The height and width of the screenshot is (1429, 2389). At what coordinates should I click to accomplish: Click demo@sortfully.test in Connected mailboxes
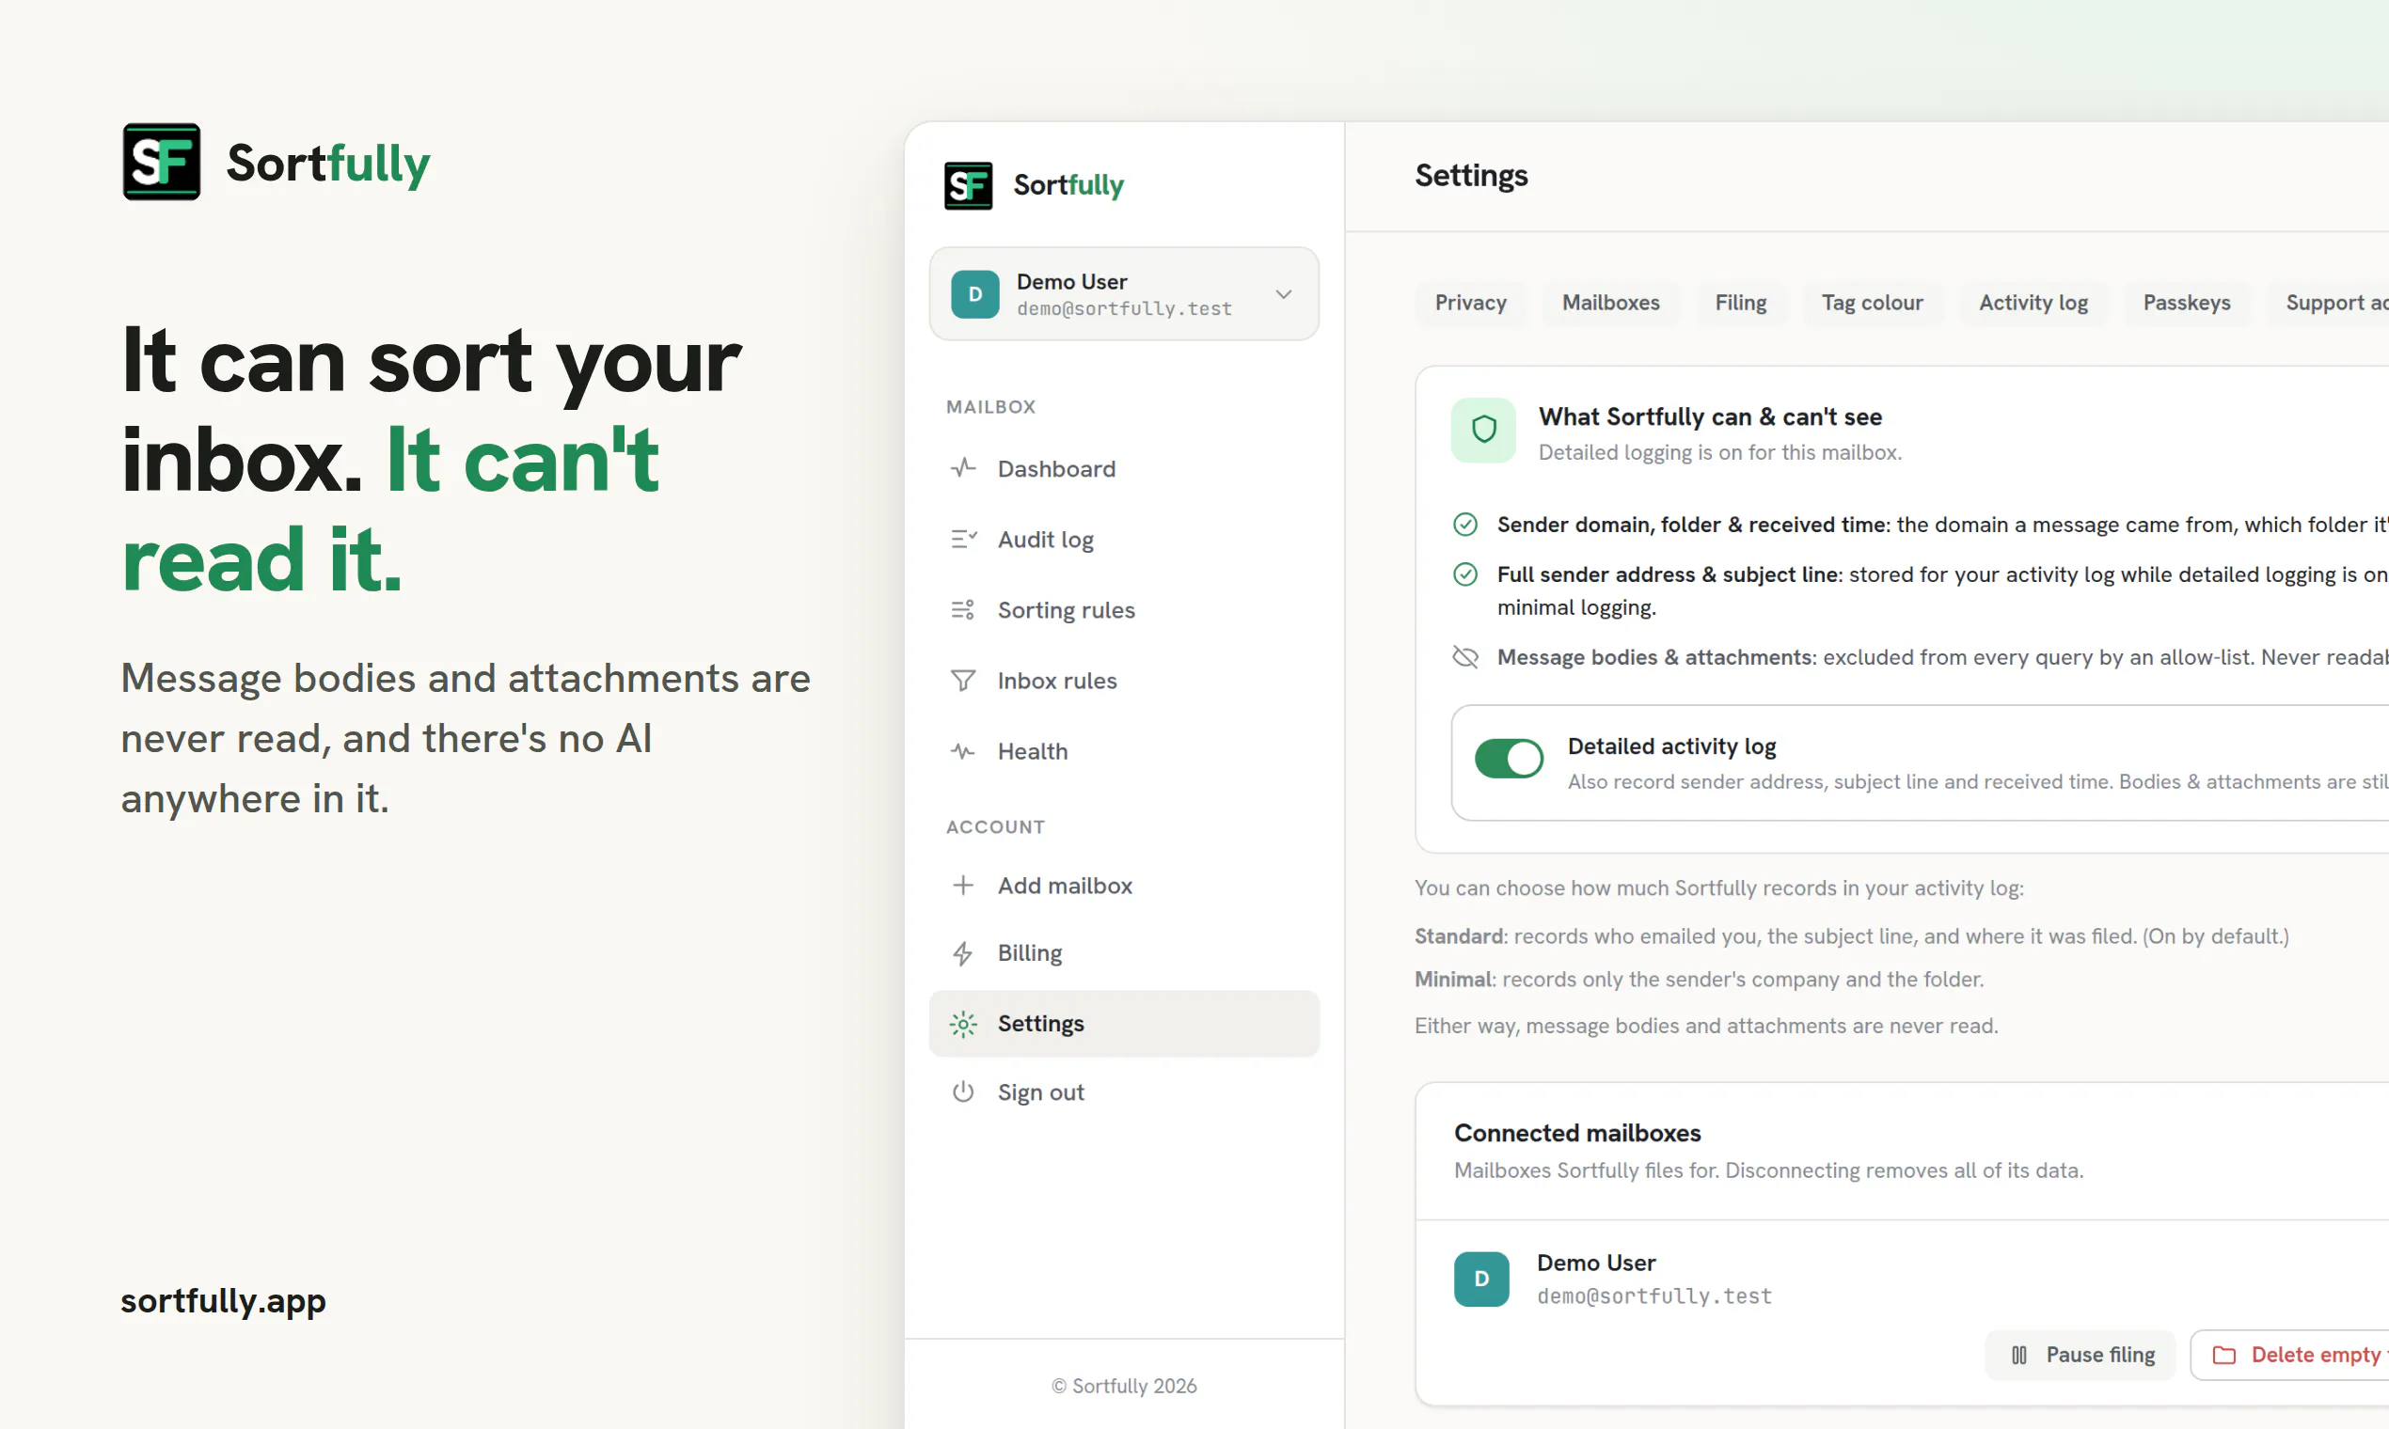[x=1654, y=1296]
